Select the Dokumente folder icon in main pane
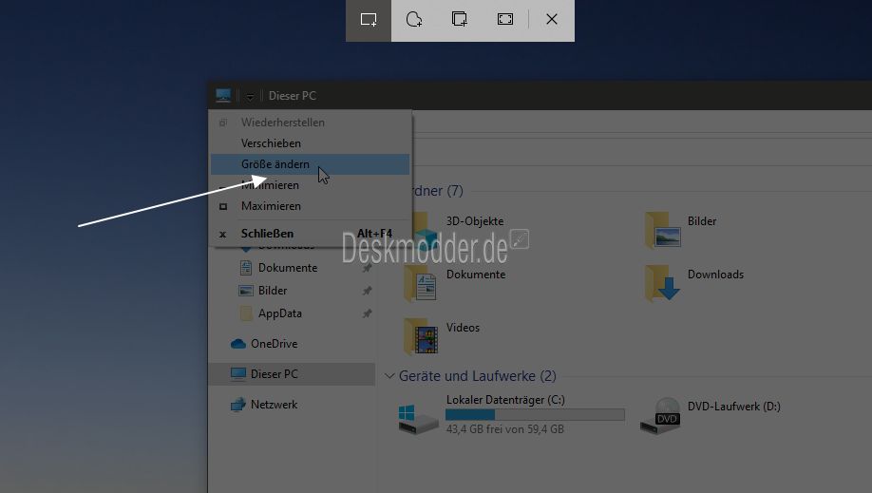Screen dimensions: 872x493 coord(421,283)
